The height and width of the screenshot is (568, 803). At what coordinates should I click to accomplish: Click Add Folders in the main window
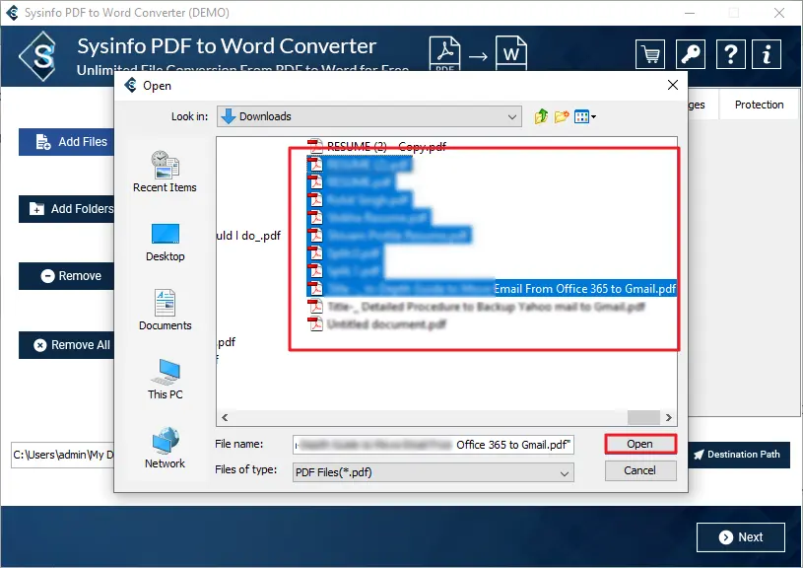point(67,209)
